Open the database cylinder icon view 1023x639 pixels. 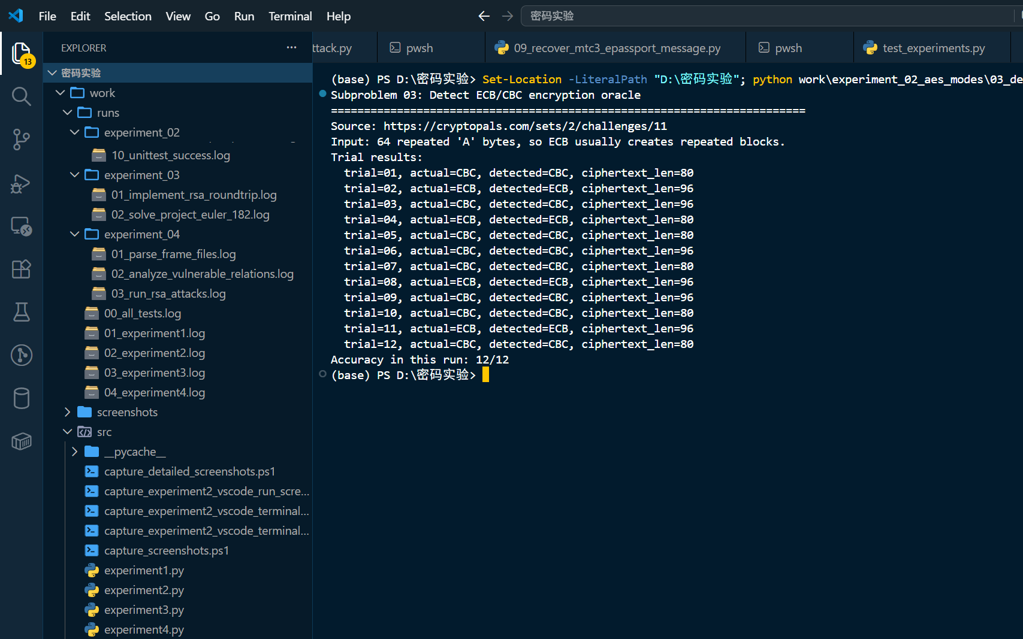coord(22,398)
